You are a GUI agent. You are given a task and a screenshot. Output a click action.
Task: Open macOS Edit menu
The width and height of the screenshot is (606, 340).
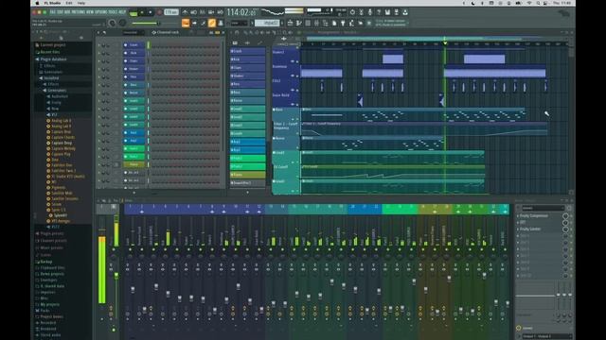click(x=69, y=3)
